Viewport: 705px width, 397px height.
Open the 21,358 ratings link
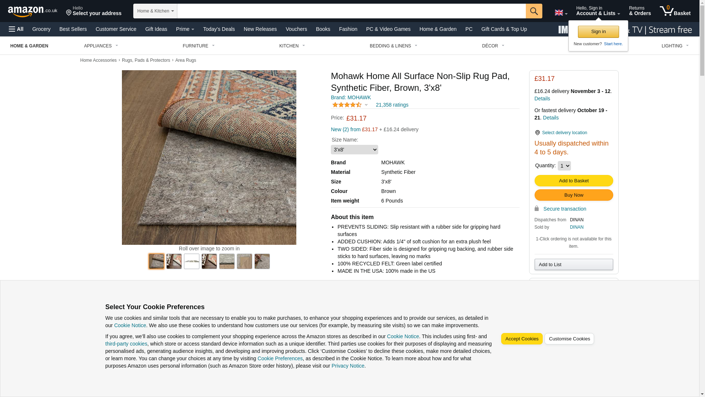pos(392,105)
